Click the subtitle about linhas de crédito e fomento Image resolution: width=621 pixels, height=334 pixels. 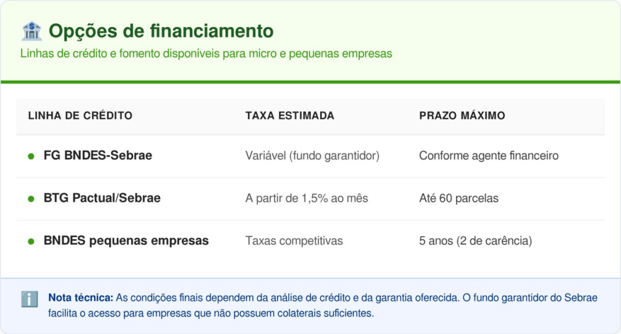[206, 54]
